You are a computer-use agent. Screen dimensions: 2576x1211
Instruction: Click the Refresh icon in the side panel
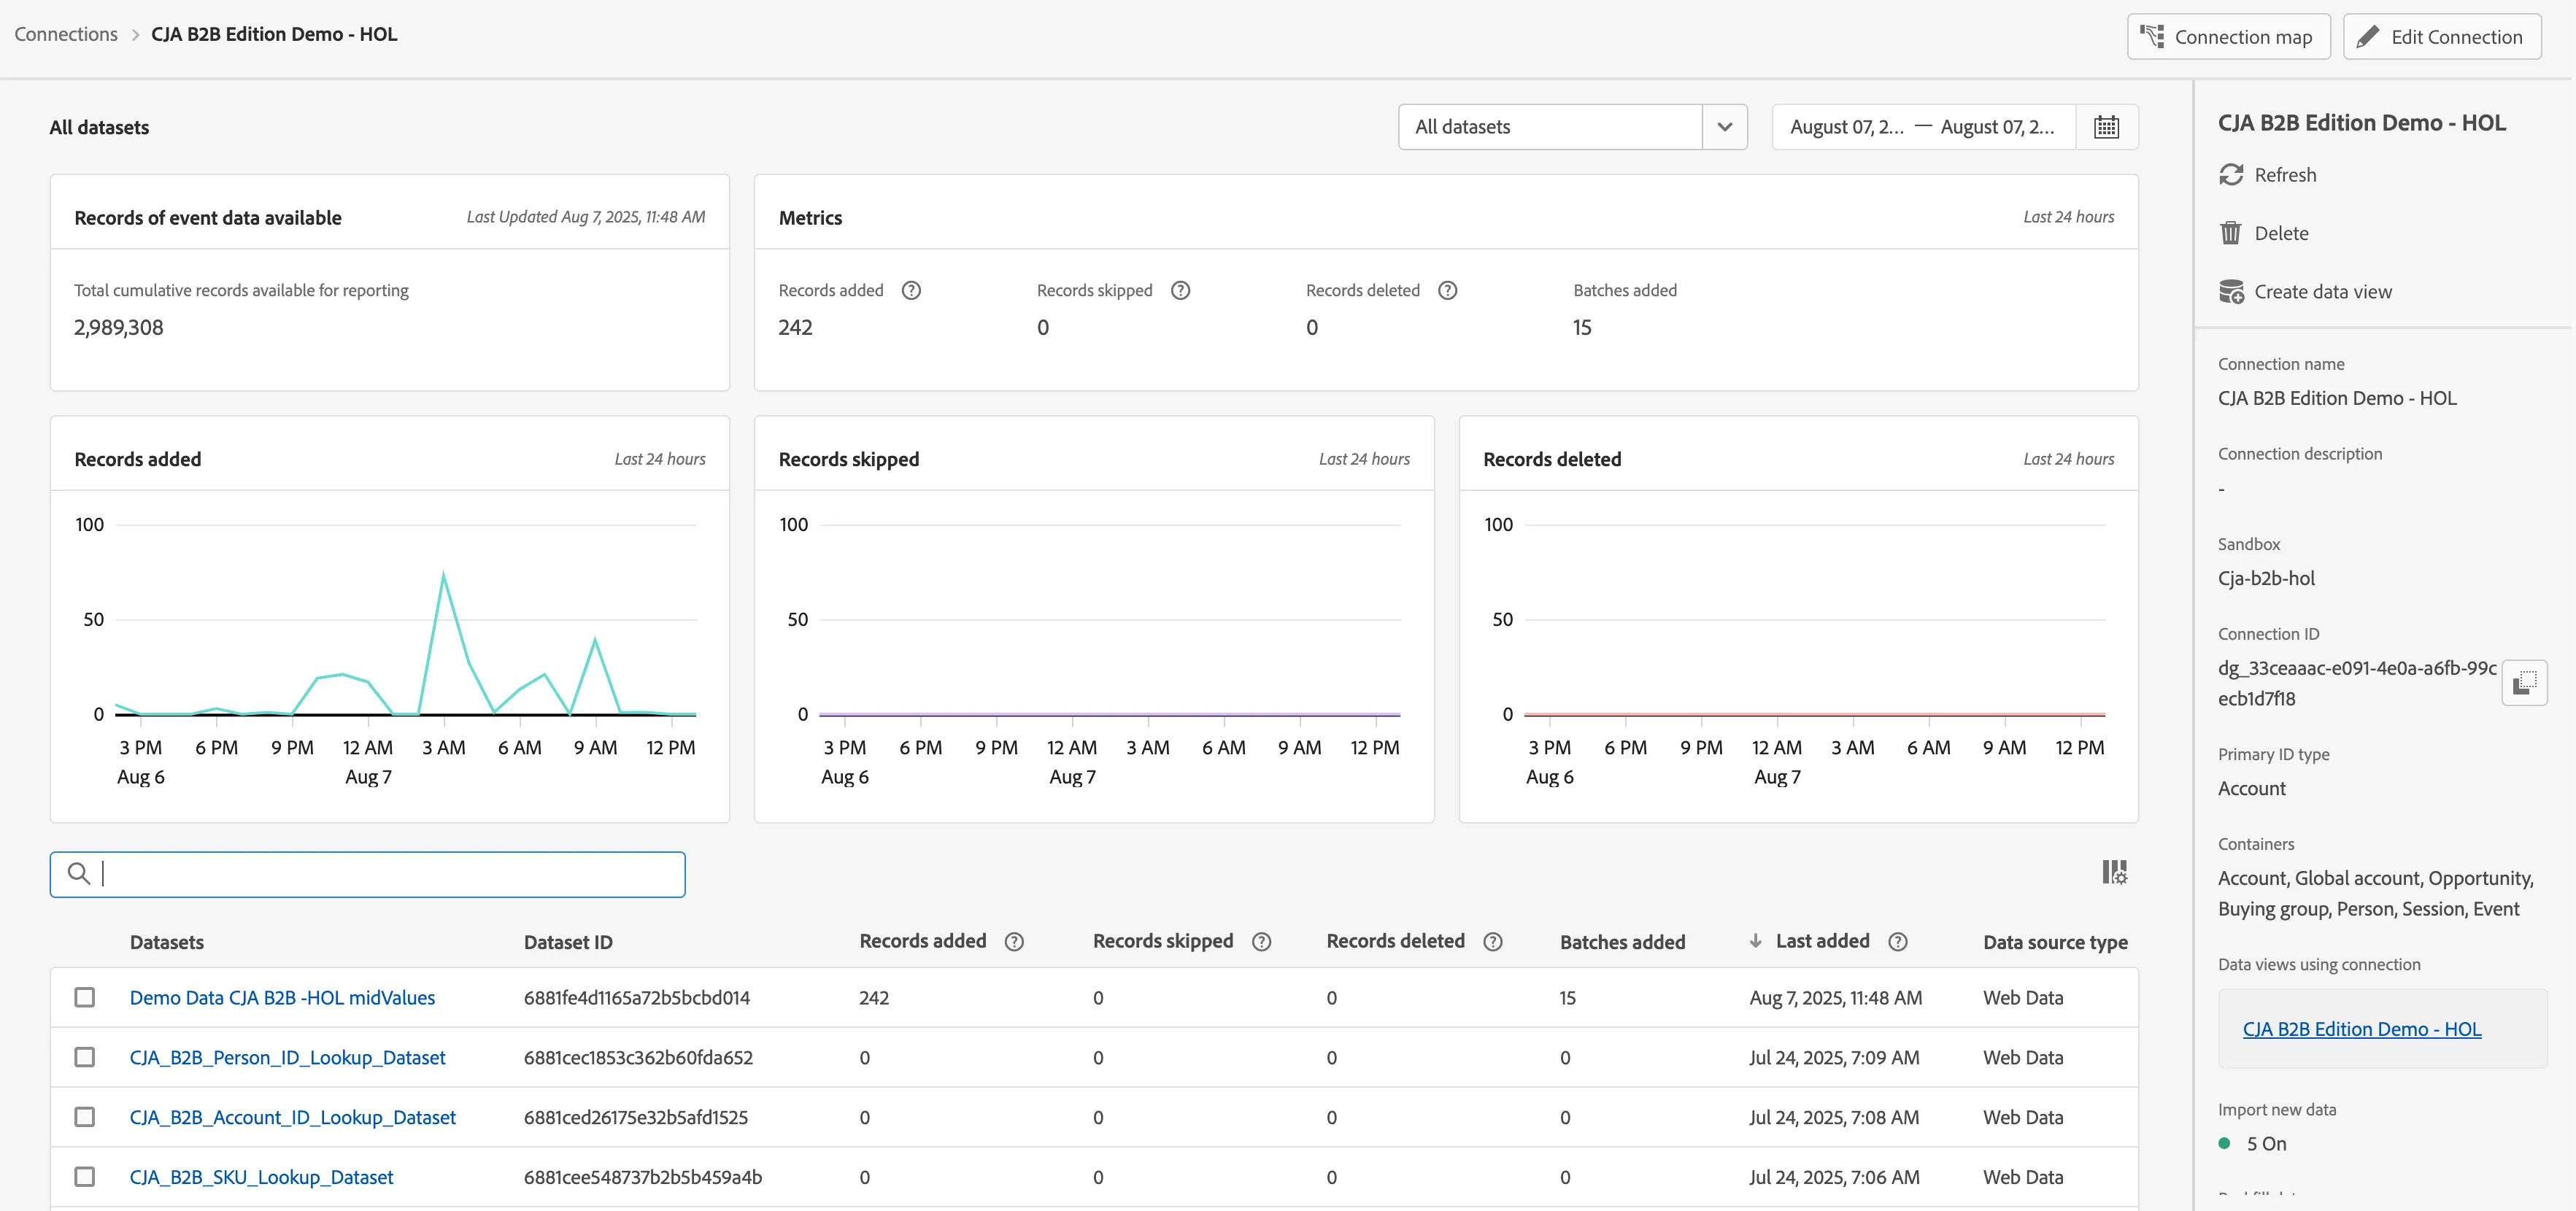click(2231, 175)
